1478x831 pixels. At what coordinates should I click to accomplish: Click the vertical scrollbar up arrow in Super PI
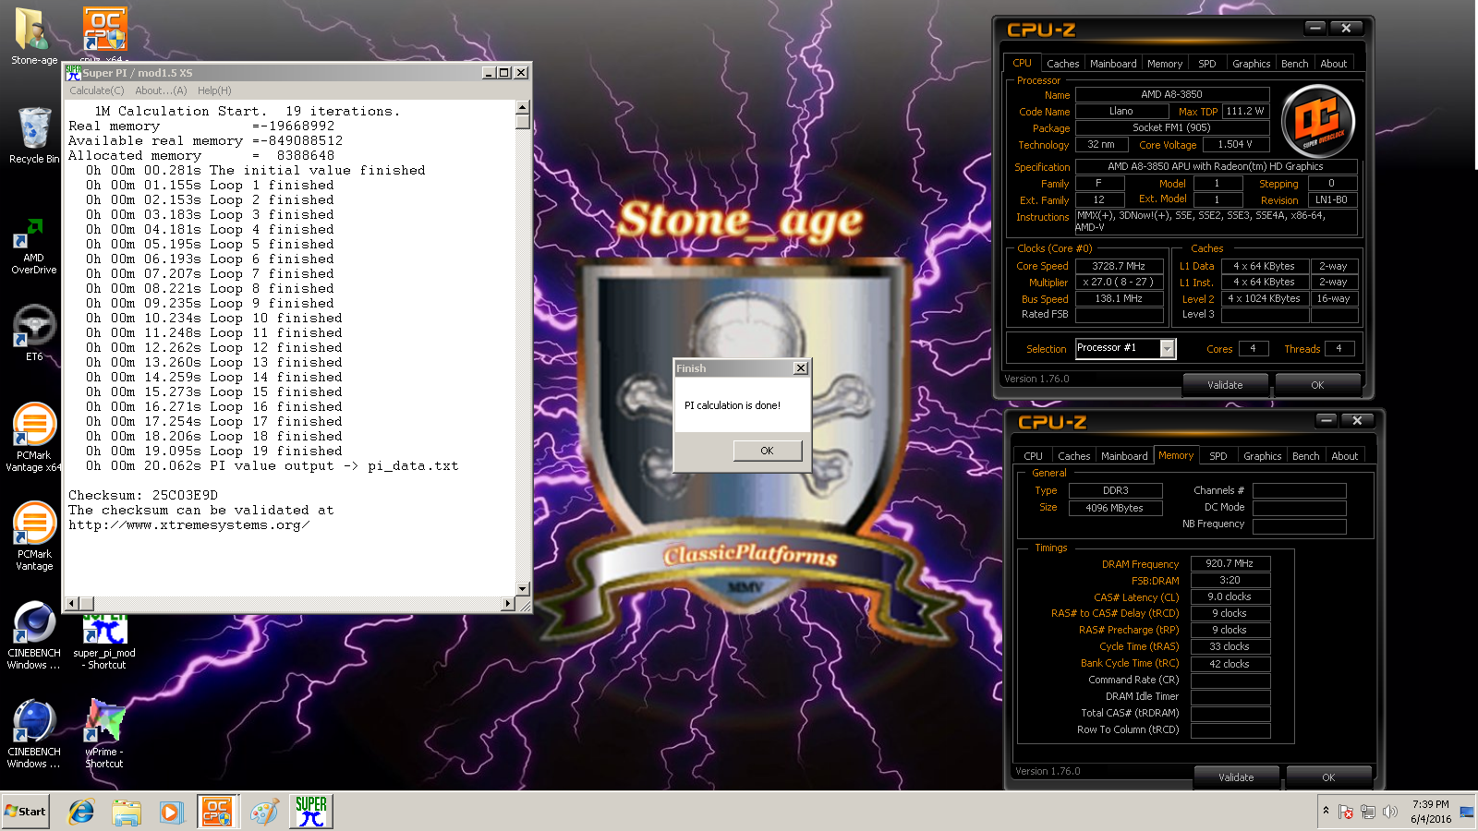pos(523,107)
